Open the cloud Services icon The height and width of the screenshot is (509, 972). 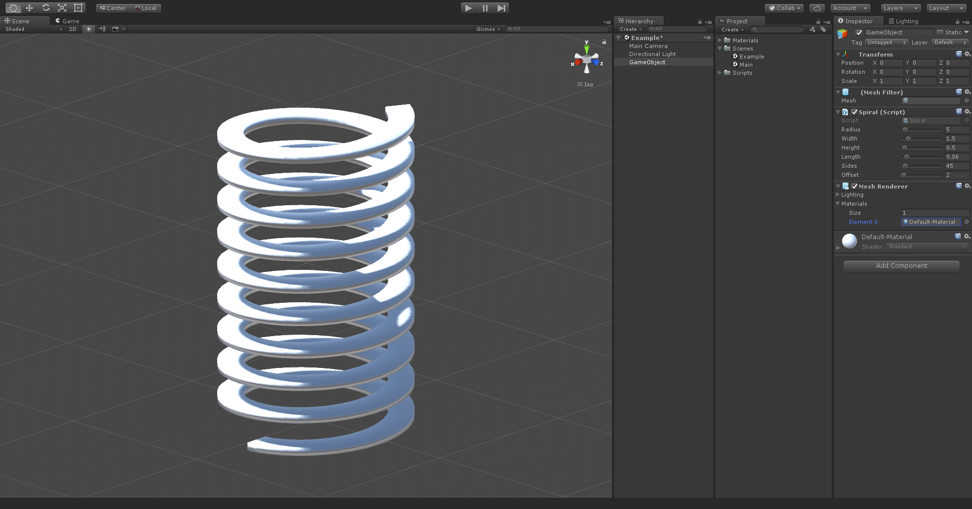coord(817,8)
